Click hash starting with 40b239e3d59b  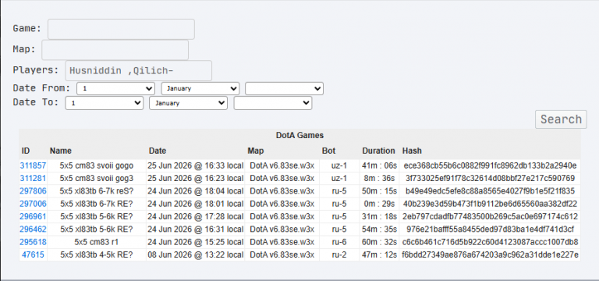click(x=490, y=204)
